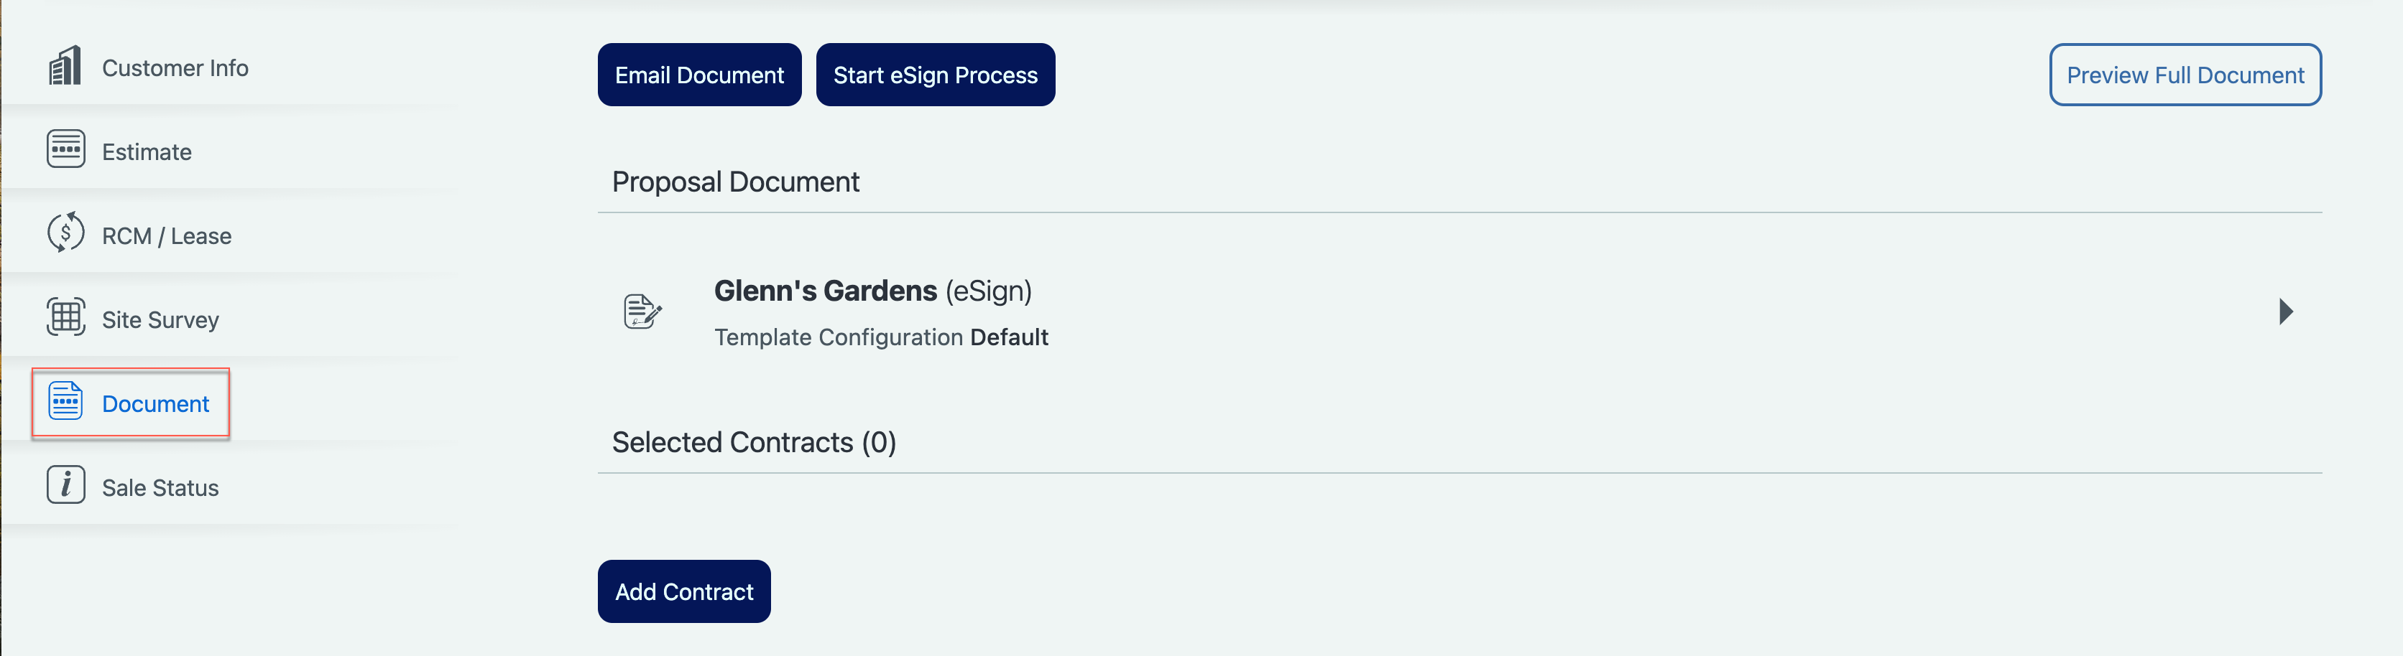The height and width of the screenshot is (656, 2403).
Task: Click the Document page icon in sidebar
Action: tap(65, 402)
